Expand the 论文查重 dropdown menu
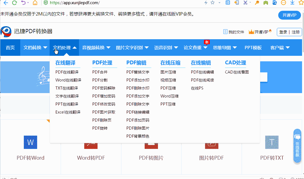This screenshot has height=179, width=304. coord(195,48)
